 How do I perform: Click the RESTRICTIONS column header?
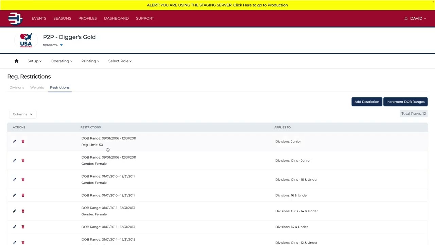point(90,127)
